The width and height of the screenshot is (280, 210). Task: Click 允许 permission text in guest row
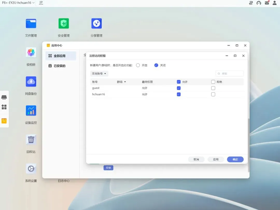(144, 88)
